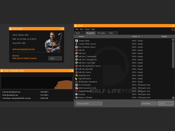Click Half-Life Deathmatch: Source icon

point(77,66)
